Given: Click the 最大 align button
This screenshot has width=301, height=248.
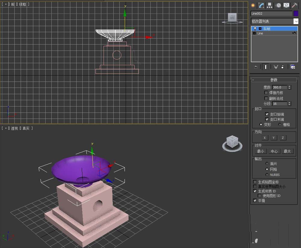Looking at the screenshot, I should (287, 151).
